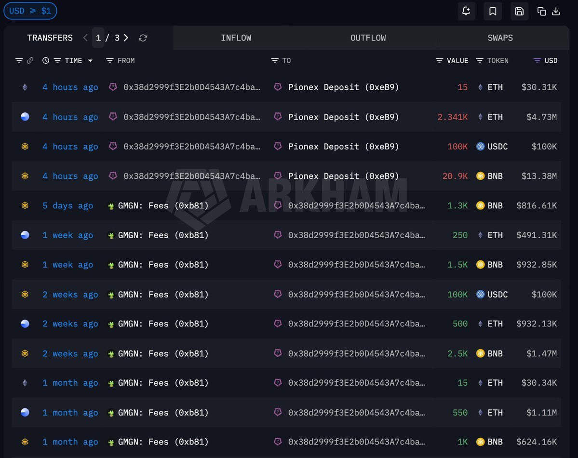Screen dimensions: 578x458
Task: Click Ethereum chain icon on 15 ETH Pionex row
Action: (25, 87)
